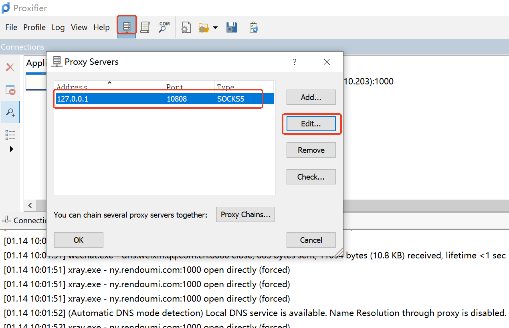Click the Proxy Chains... button
Viewport: 509px width, 328px height.
pos(245,214)
